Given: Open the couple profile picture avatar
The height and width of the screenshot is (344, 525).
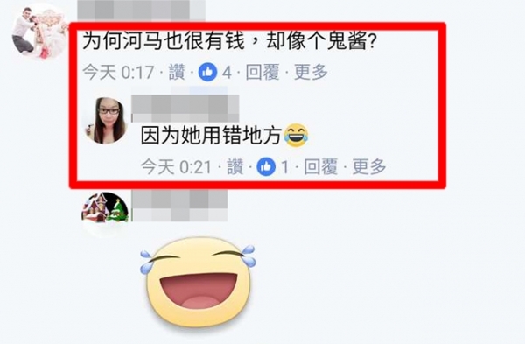Looking at the screenshot, I should coord(40,32).
